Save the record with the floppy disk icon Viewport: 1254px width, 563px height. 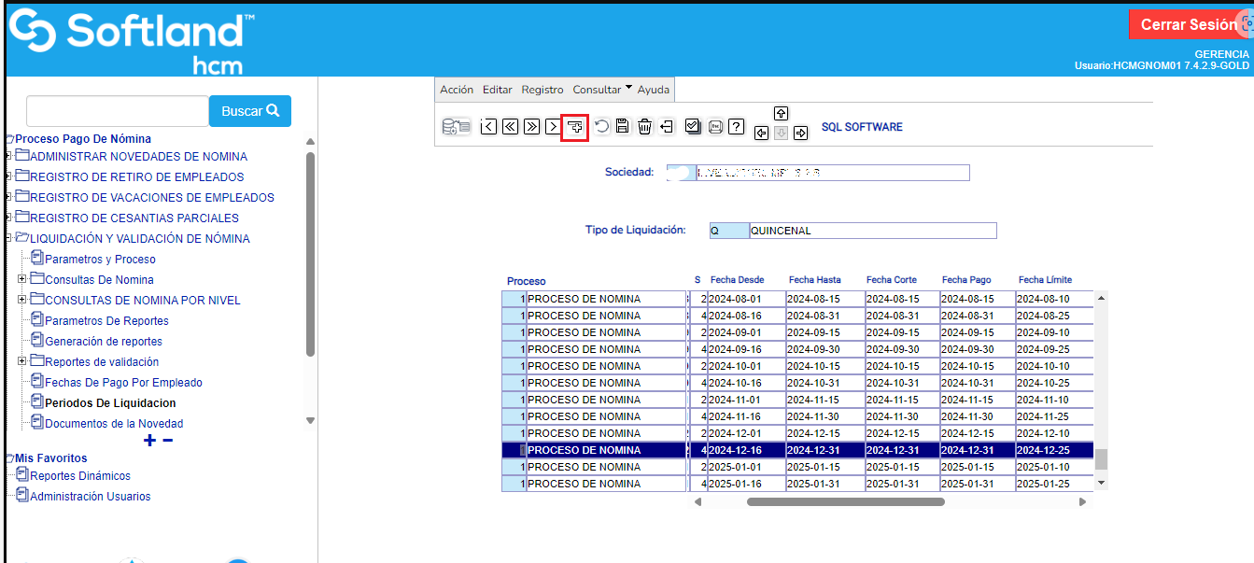point(623,127)
